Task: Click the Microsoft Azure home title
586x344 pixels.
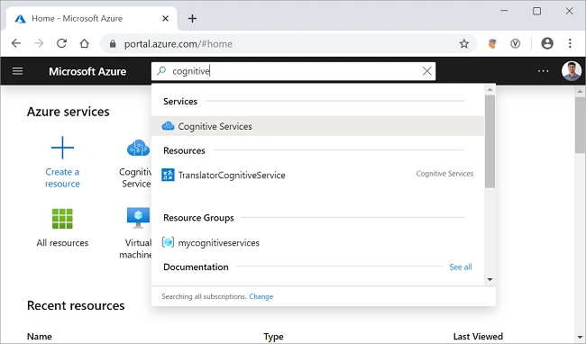Action: click(x=87, y=71)
